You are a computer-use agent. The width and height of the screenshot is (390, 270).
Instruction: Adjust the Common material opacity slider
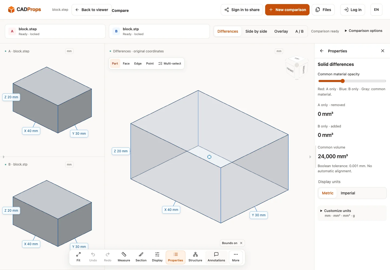[352, 81]
